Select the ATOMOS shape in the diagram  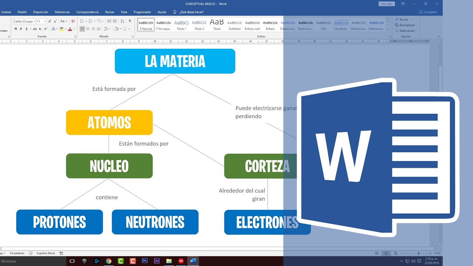click(x=109, y=123)
